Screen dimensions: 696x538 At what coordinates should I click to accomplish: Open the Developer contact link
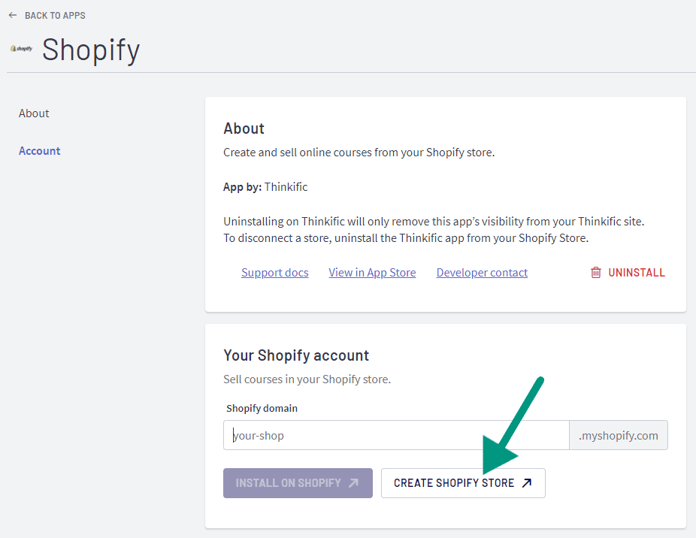(x=482, y=273)
